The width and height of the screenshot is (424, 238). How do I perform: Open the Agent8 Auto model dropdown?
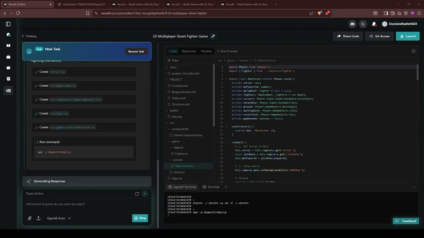pos(59,218)
